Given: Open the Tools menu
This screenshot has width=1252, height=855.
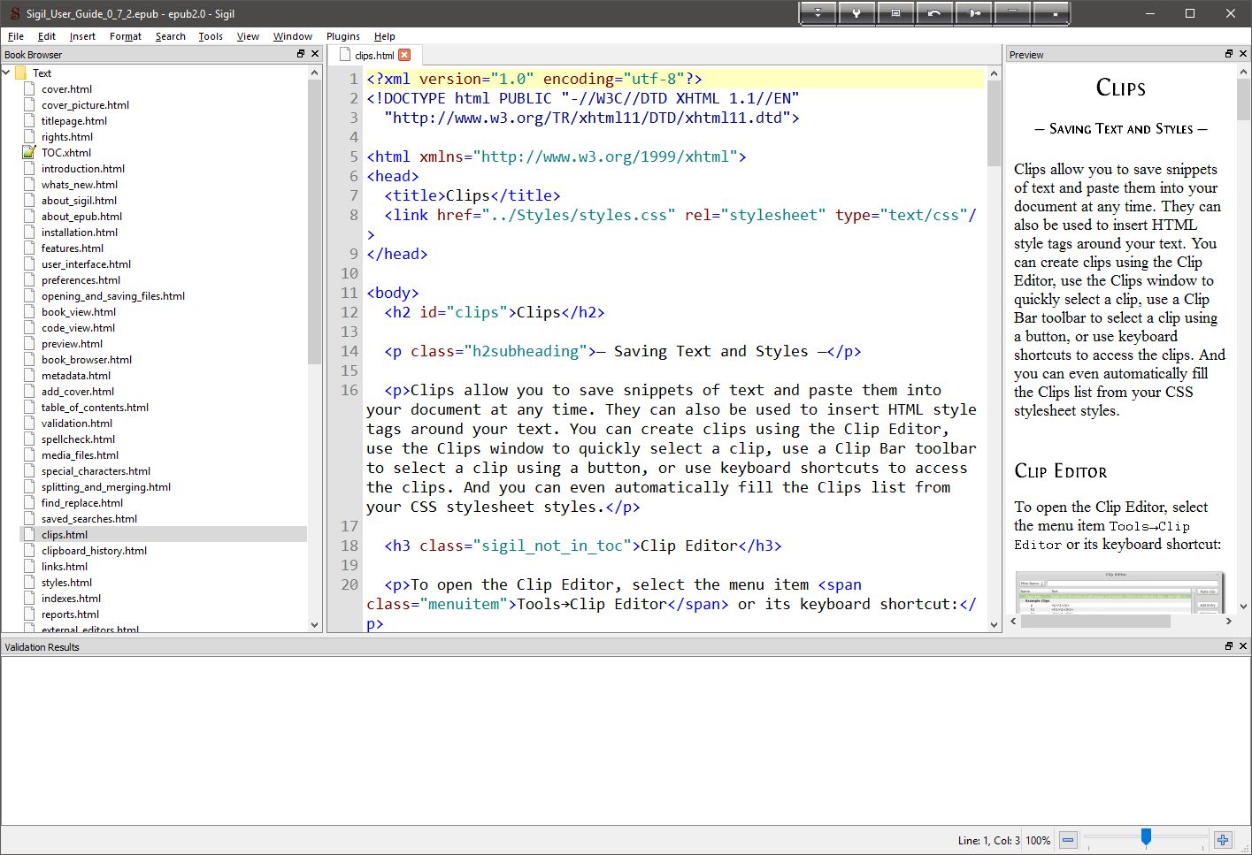Looking at the screenshot, I should (210, 36).
